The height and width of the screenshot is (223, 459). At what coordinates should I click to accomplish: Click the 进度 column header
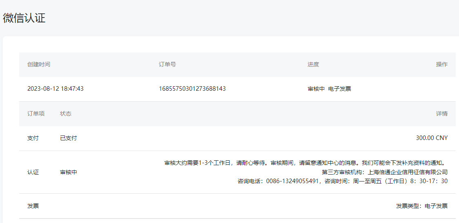[x=313, y=65]
